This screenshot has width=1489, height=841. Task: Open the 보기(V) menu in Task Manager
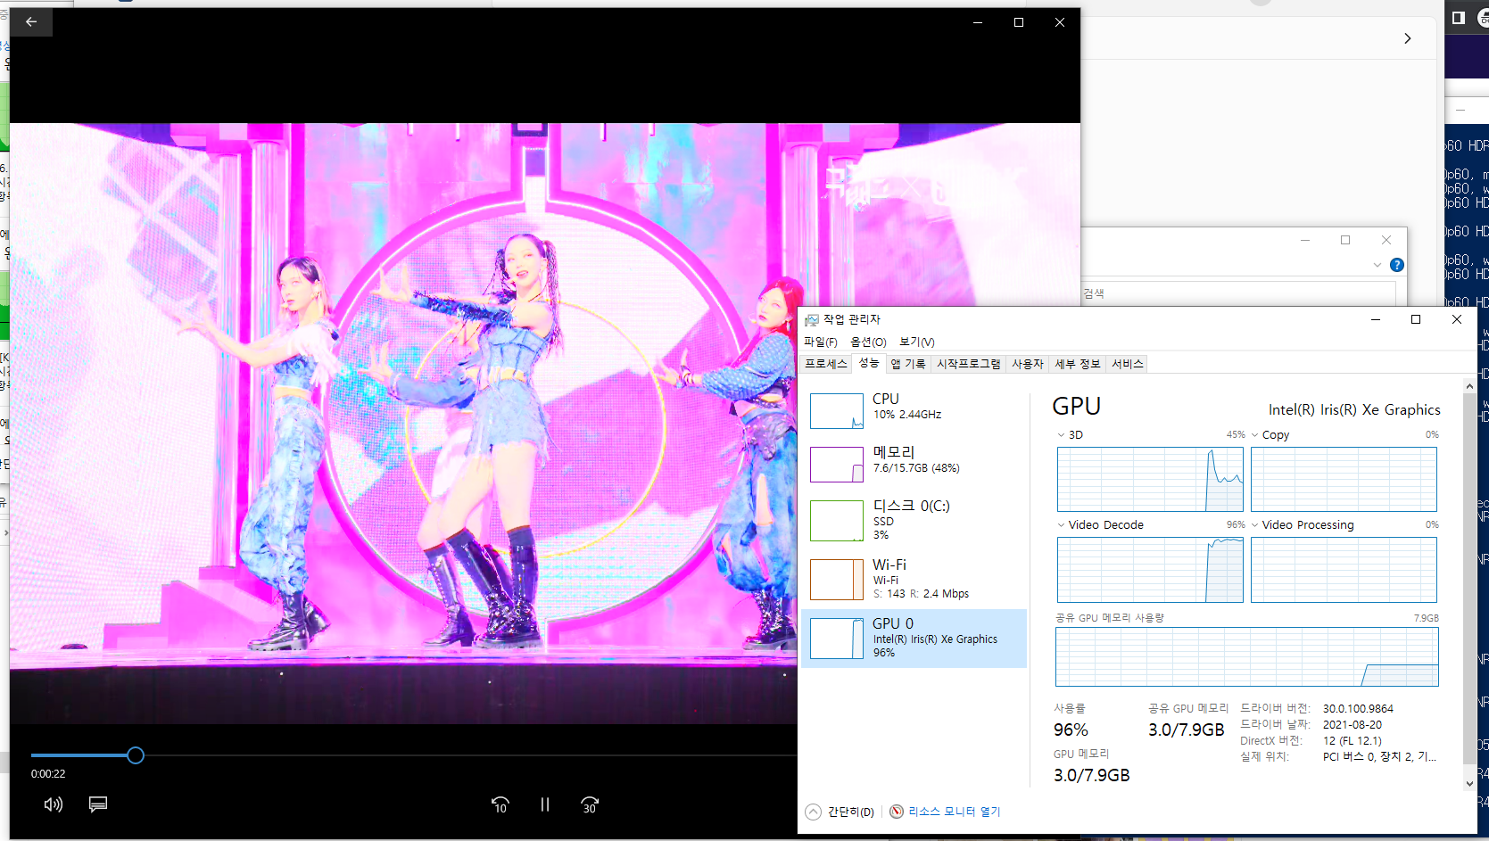[x=916, y=342]
